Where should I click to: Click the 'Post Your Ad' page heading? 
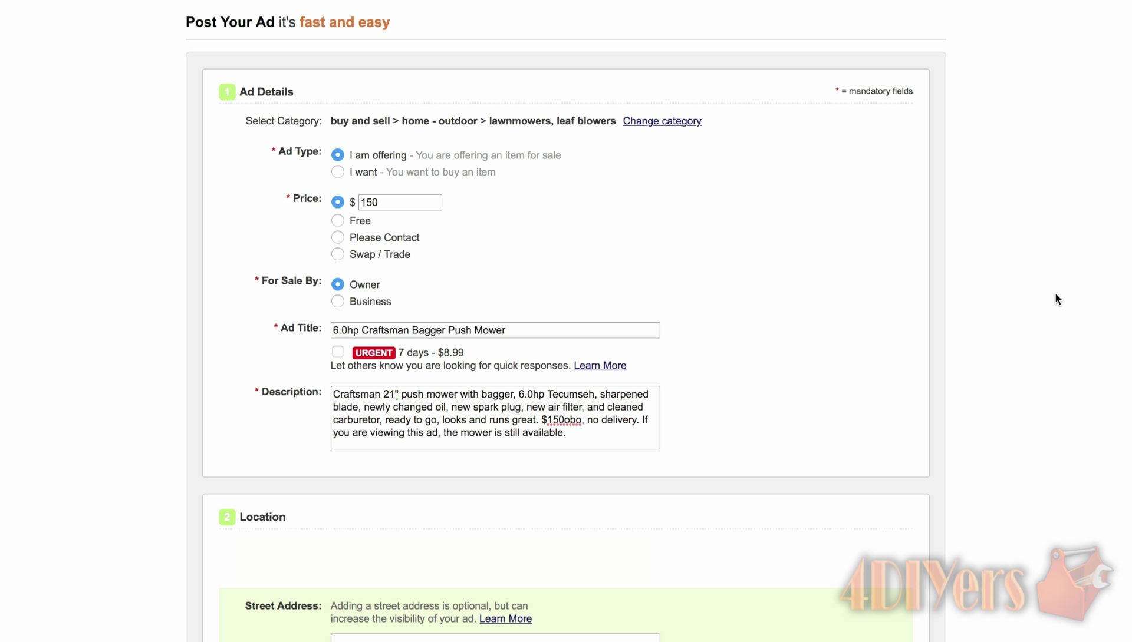click(230, 22)
